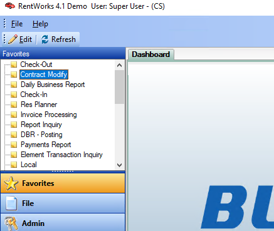The width and height of the screenshot is (274, 231).
Task: Select Check-In in Favorites tree
Action: [x=34, y=95]
